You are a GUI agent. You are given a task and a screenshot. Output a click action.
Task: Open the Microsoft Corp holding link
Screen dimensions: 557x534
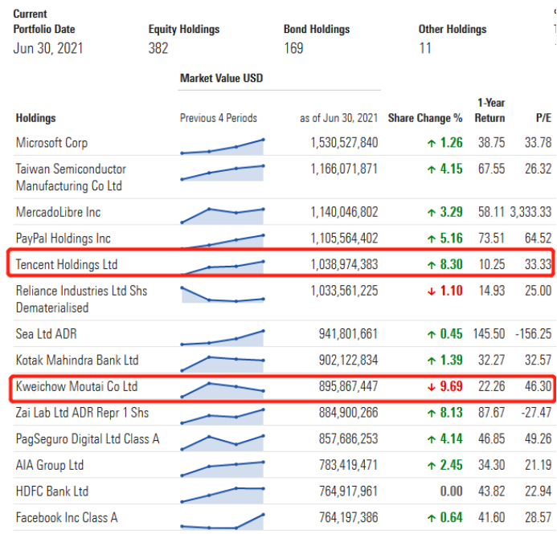pos(52,143)
